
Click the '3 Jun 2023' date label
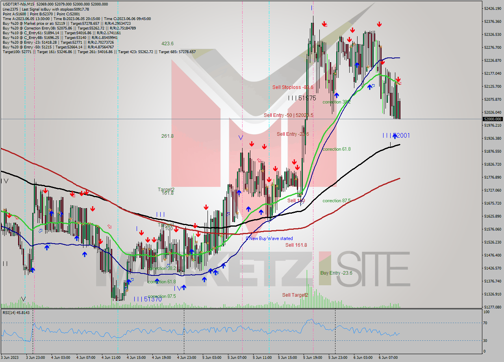pos(10,358)
